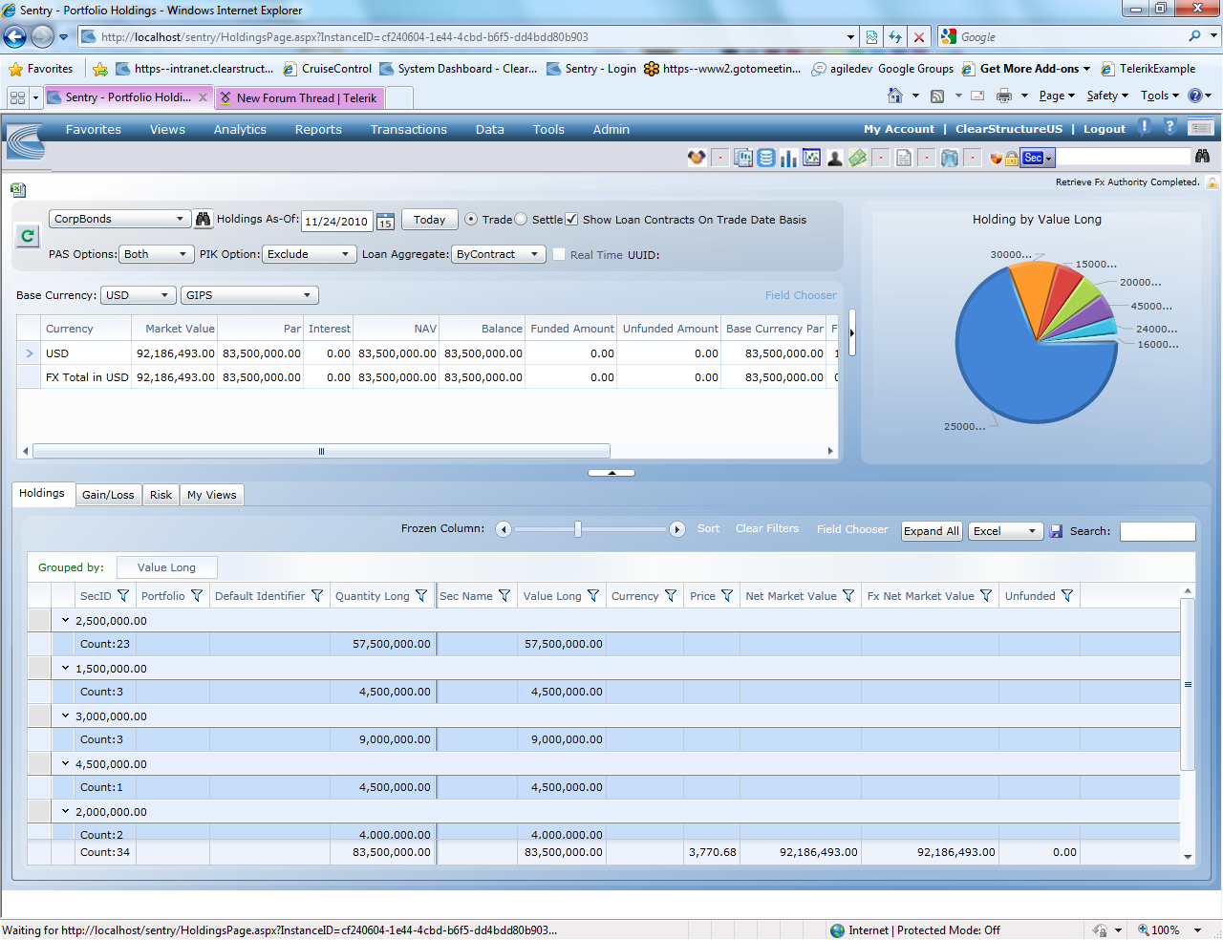Viewport: 1223px width, 940px height.
Task: Click the database stack toolbar icon
Action: tap(766, 158)
